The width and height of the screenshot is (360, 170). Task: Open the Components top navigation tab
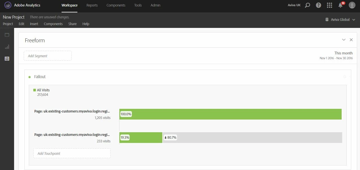[116, 5]
